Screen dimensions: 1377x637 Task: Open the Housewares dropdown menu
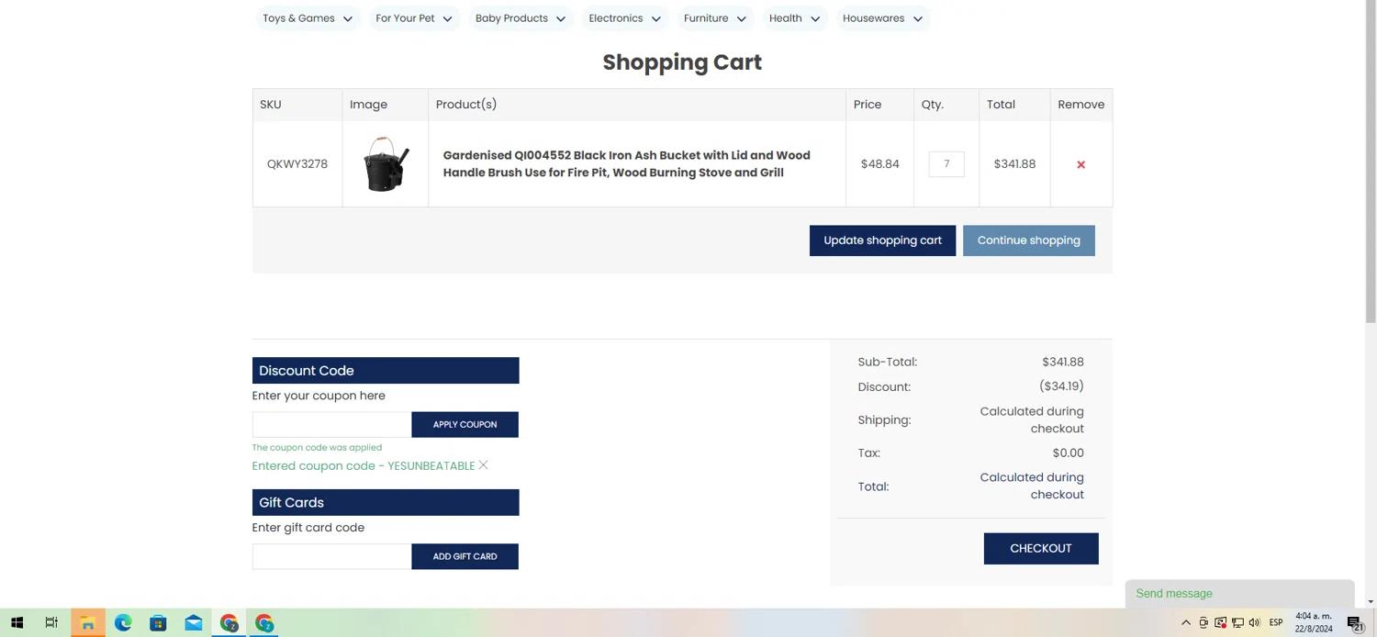tap(882, 18)
